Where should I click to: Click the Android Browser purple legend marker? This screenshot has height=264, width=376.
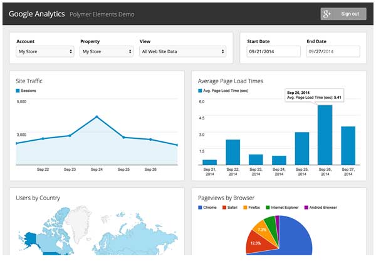(306, 207)
